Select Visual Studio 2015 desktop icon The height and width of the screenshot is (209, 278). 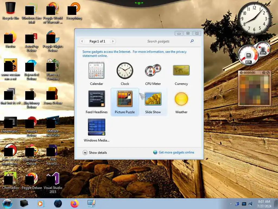pyautogui.click(x=53, y=183)
